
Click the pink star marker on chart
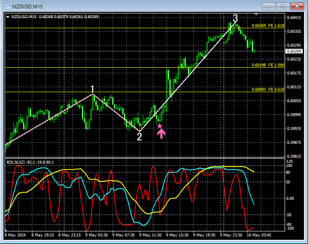click(159, 126)
